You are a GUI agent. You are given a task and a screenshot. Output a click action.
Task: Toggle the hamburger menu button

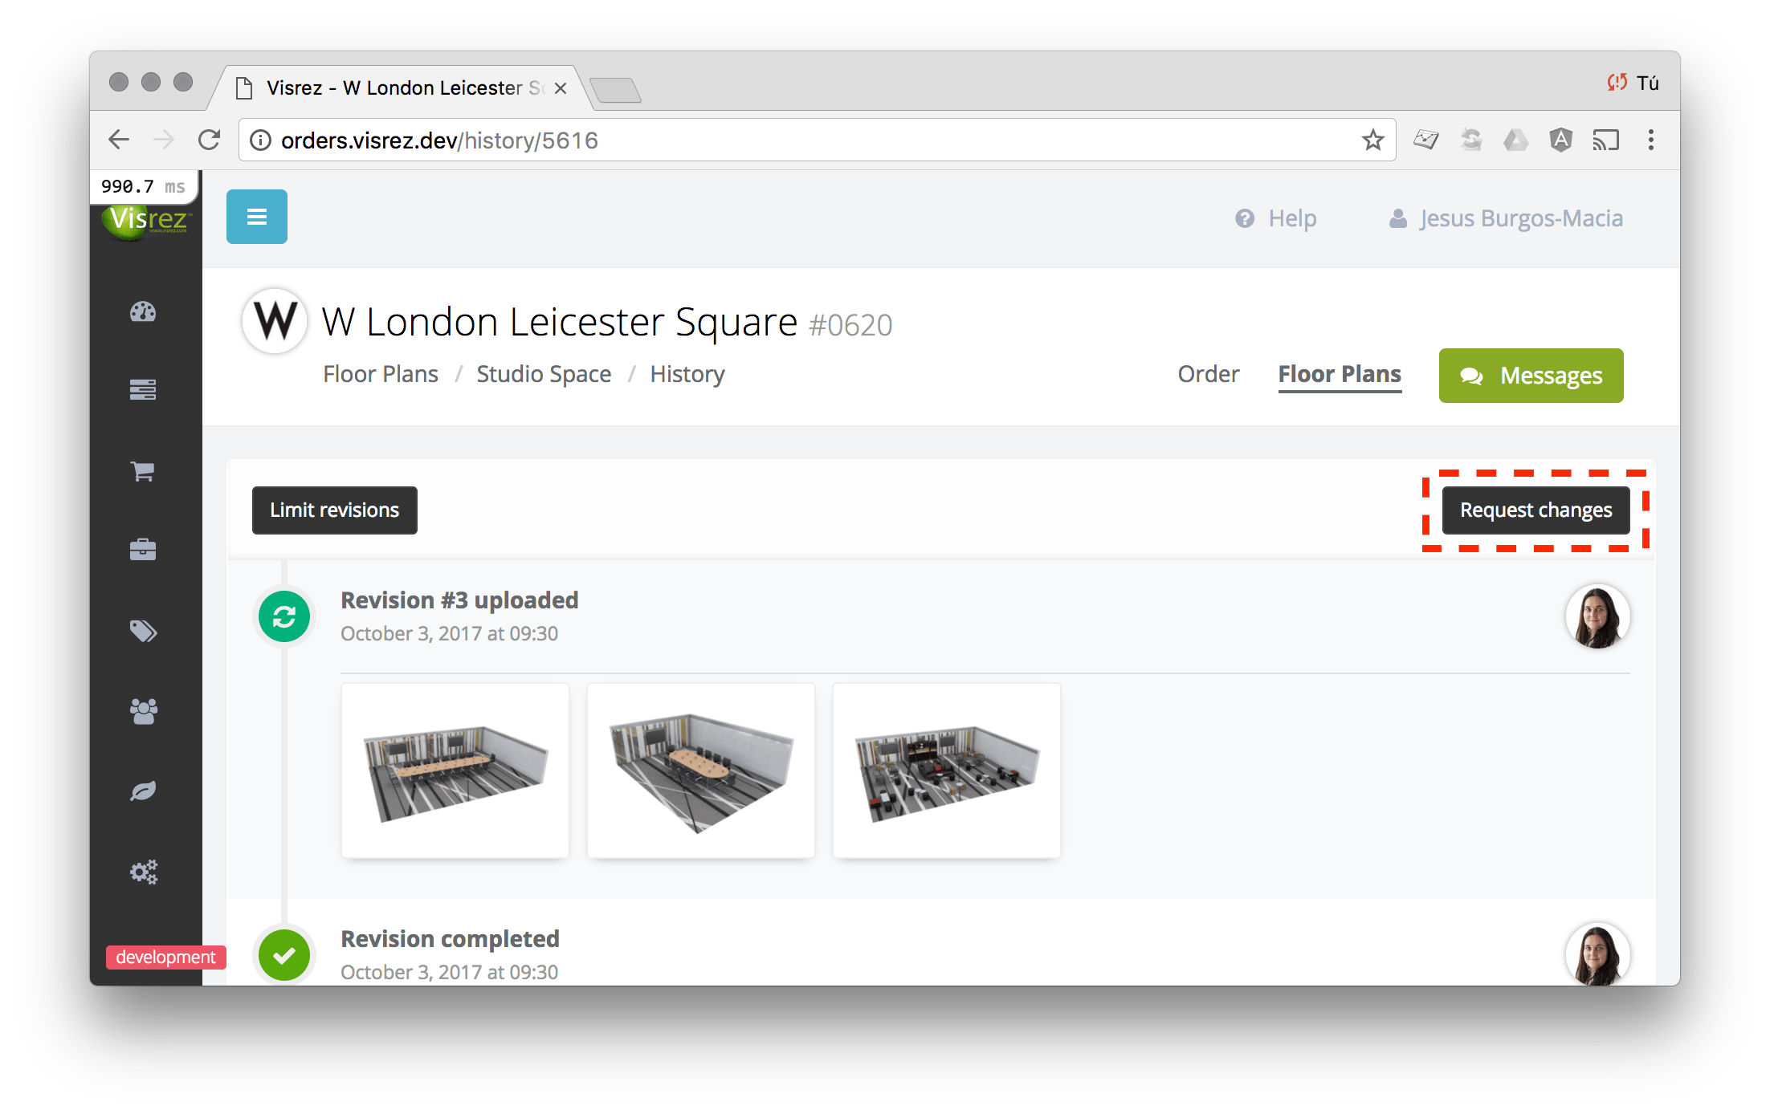[256, 217]
